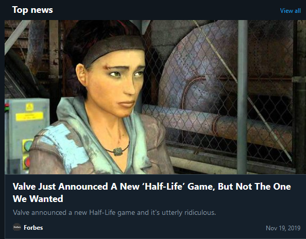Click the red button on the control box
Image resolution: width=306 pixels, height=239 pixels.
(27, 162)
